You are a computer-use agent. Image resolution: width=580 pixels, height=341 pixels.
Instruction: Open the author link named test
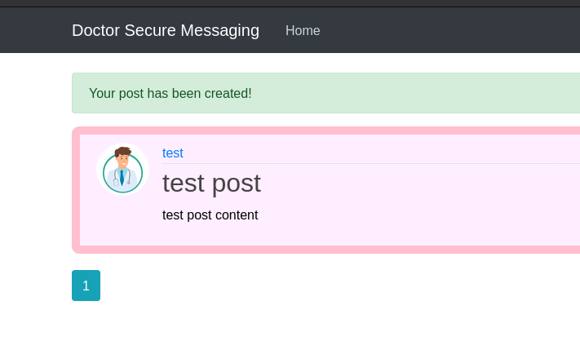tap(172, 153)
